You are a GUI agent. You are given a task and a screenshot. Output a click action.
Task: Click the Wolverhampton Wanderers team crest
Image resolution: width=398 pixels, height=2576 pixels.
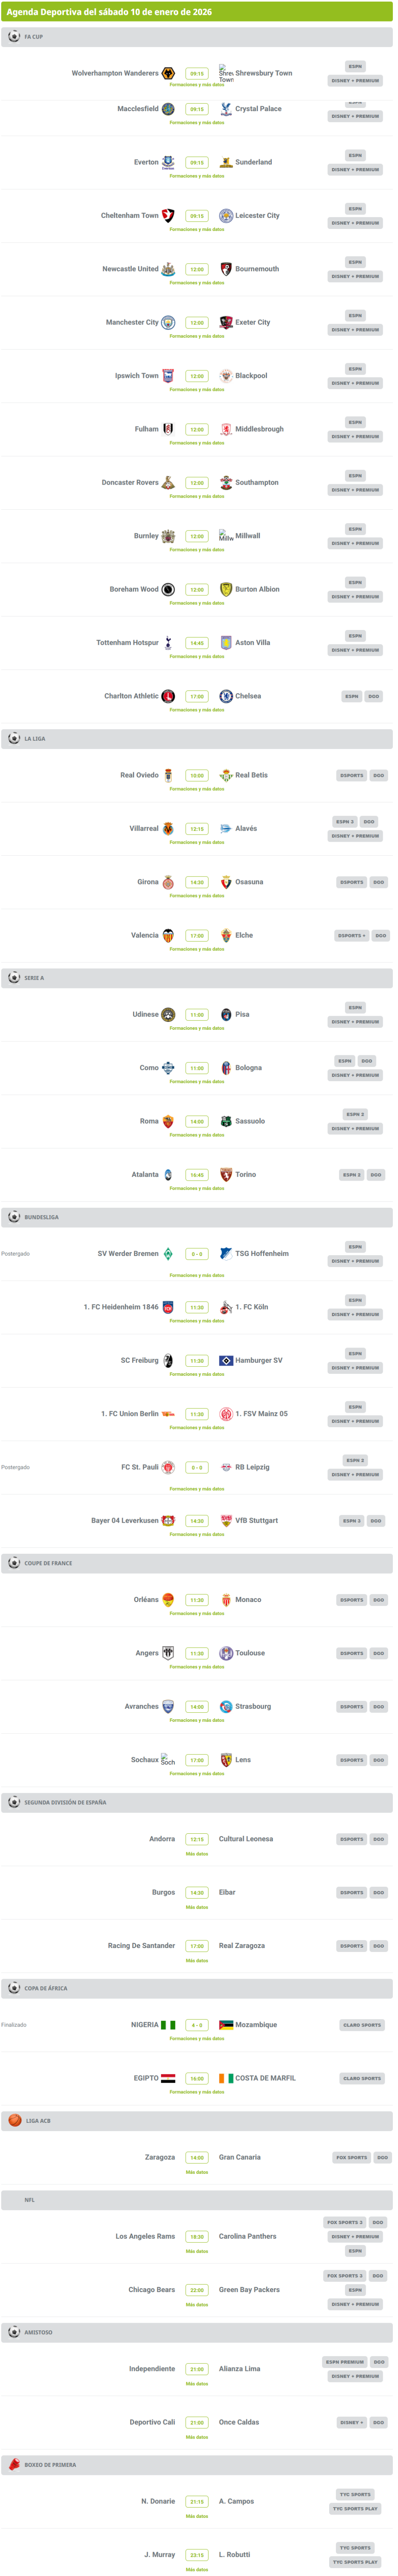point(168,73)
